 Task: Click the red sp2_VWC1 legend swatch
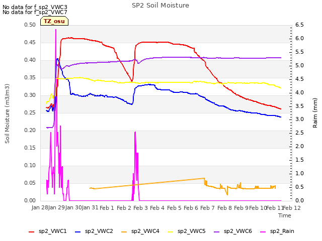(31, 232)
